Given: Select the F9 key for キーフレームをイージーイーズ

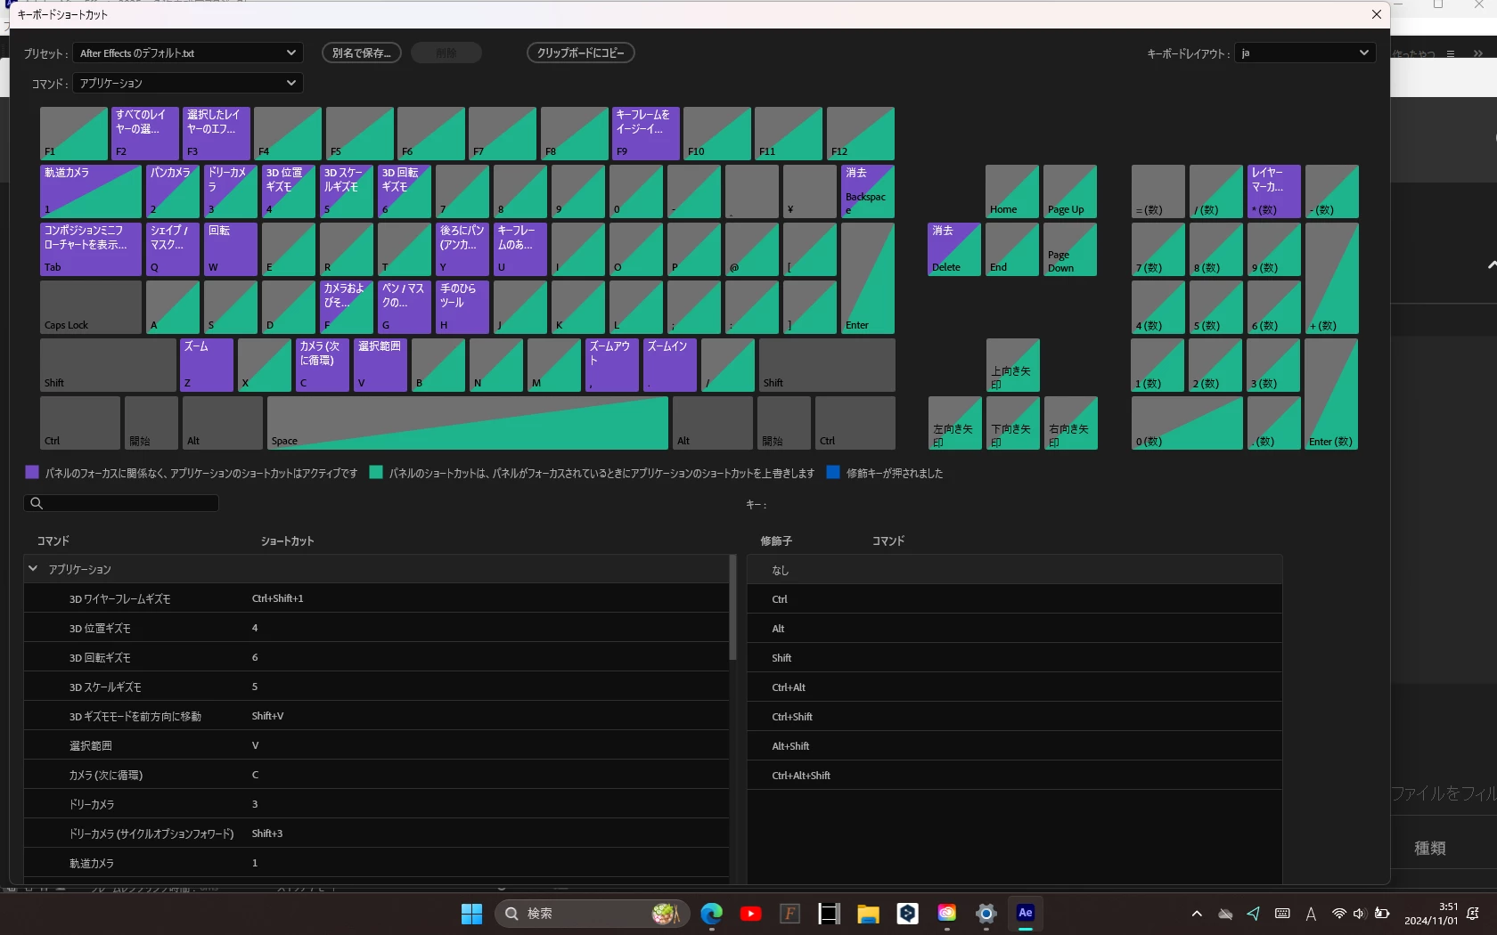Looking at the screenshot, I should tap(646, 134).
